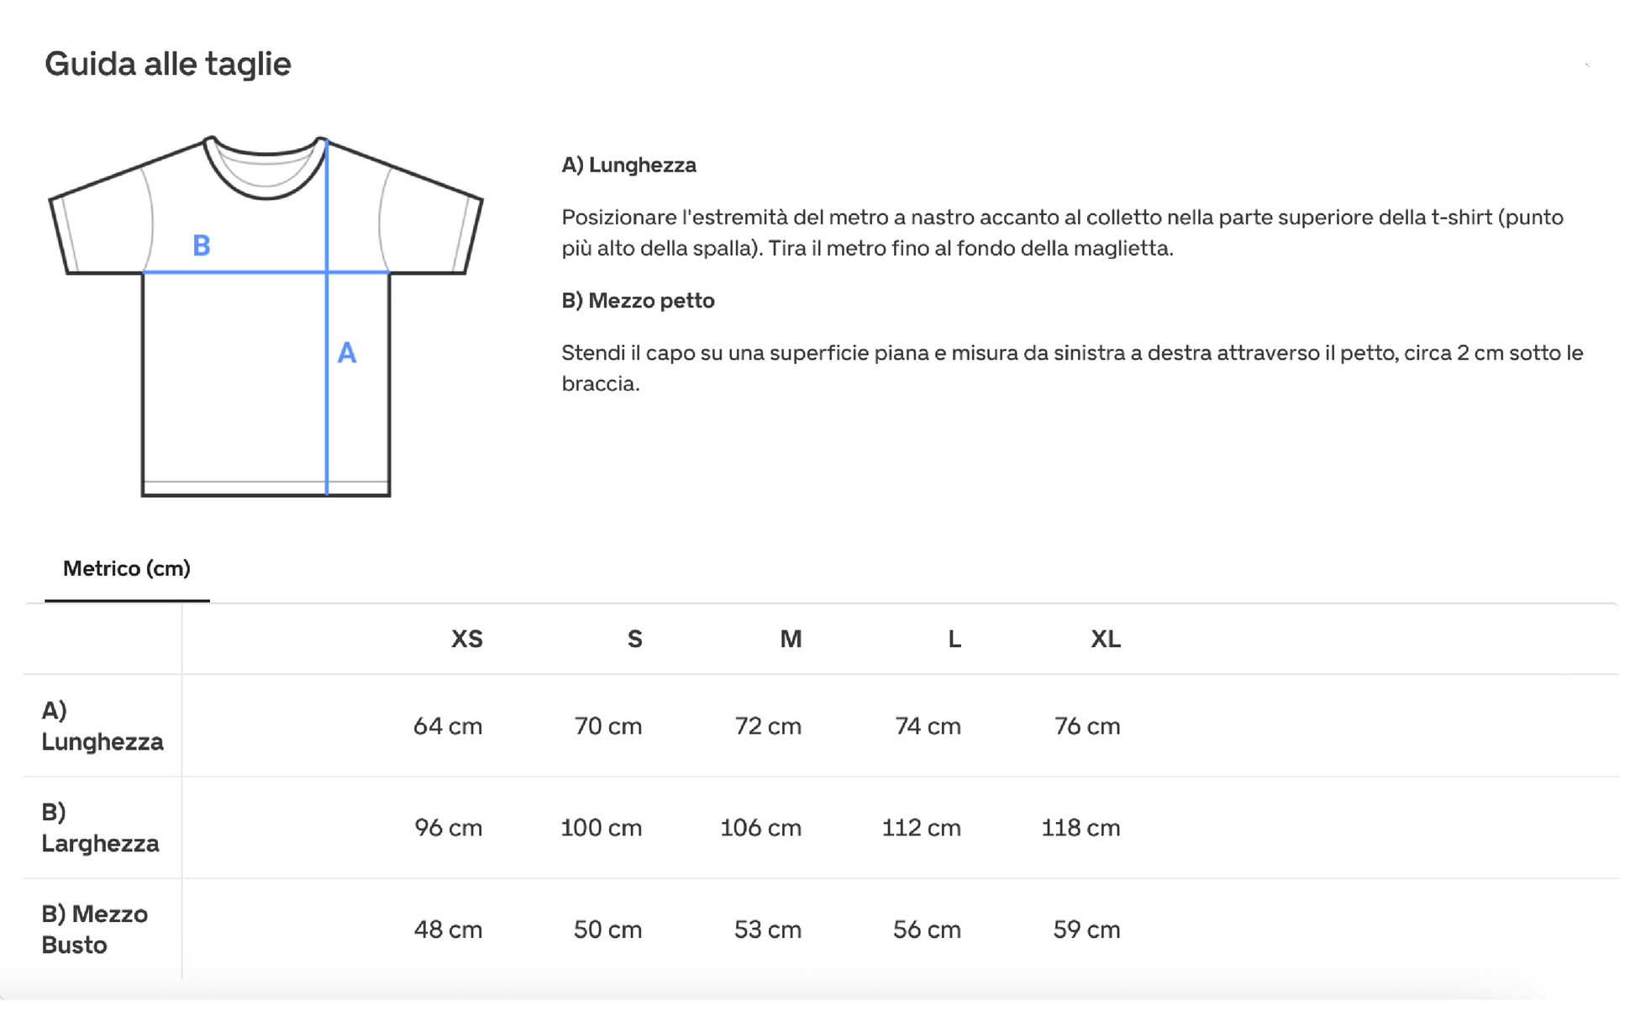This screenshot has height=1022, width=1635.
Task: Click the XS size column header
Action: point(467,640)
